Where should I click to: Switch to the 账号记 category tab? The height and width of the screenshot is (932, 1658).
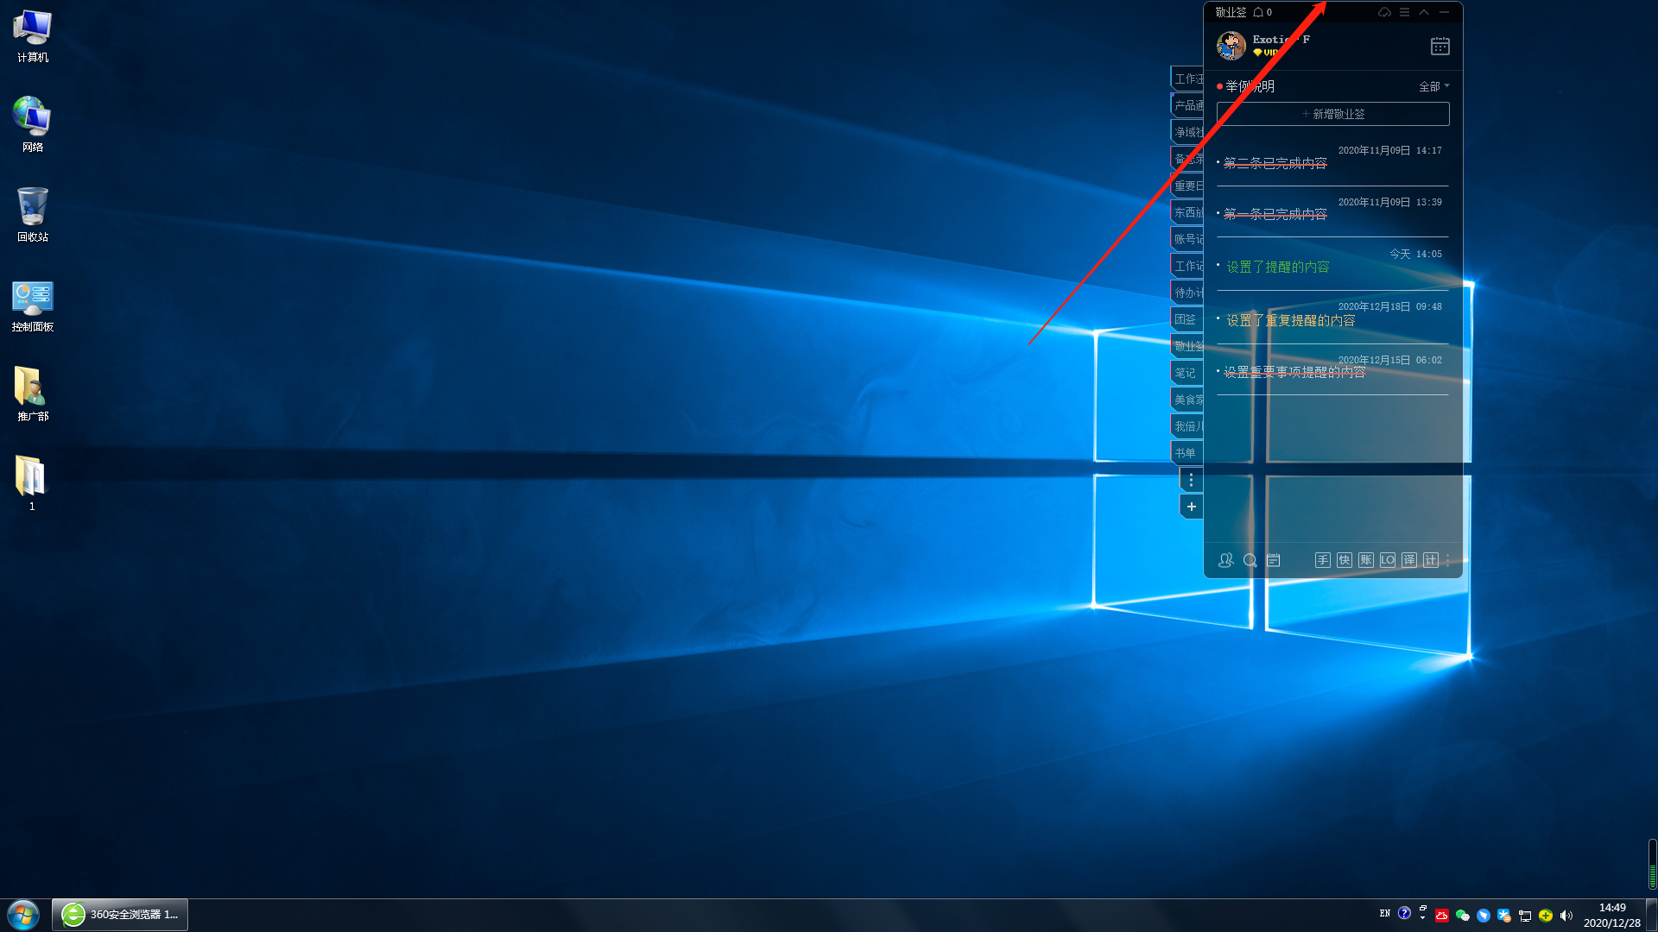[x=1187, y=239]
